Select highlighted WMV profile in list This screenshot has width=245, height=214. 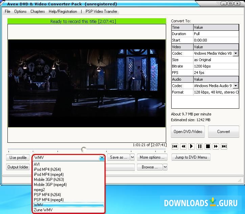(x=69, y=205)
